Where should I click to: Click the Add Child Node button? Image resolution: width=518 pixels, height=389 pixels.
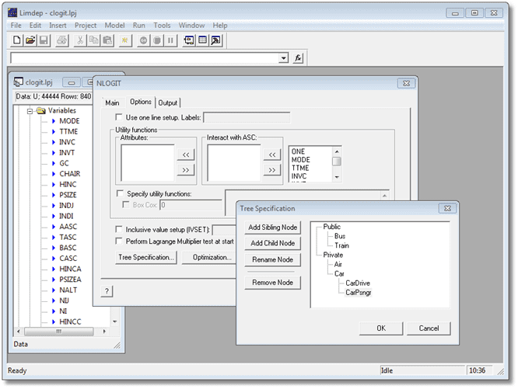272,243
